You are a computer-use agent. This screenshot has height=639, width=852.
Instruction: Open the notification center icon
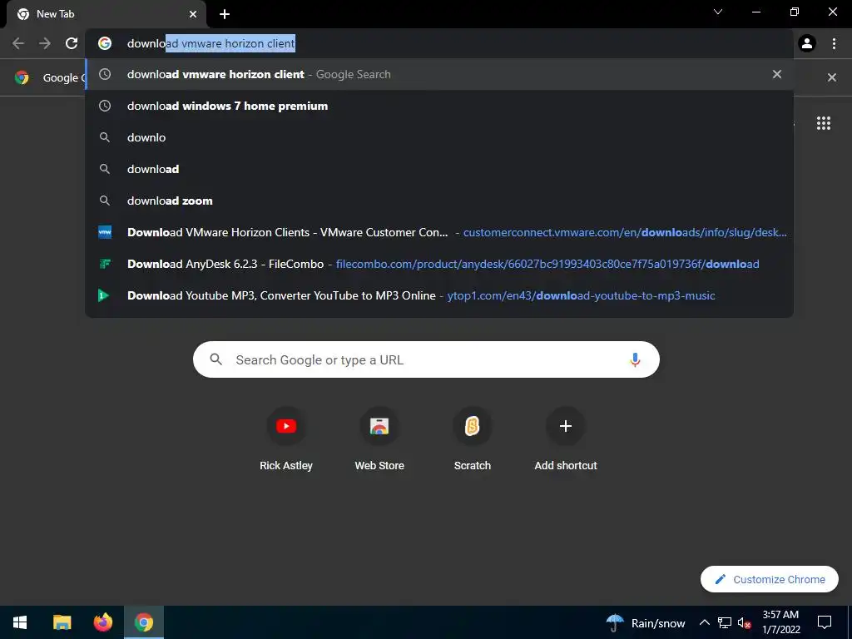[825, 622]
